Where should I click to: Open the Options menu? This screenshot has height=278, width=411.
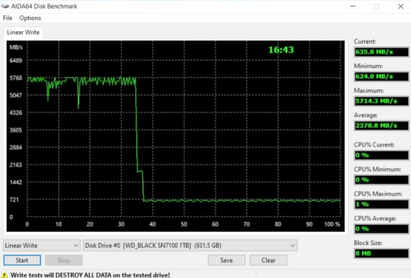click(x=30, y=18)
